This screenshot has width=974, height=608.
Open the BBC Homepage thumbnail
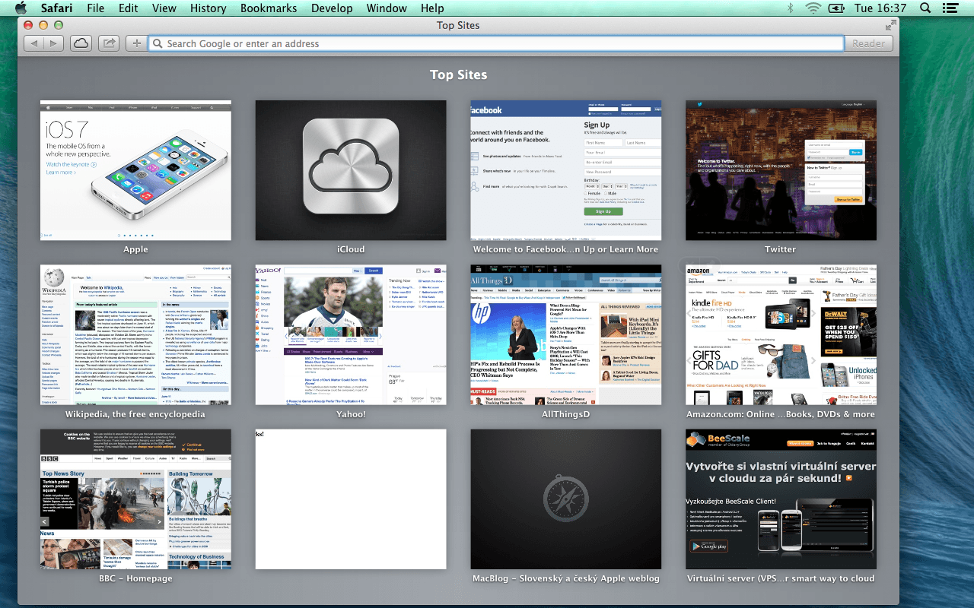click(135, 499)
